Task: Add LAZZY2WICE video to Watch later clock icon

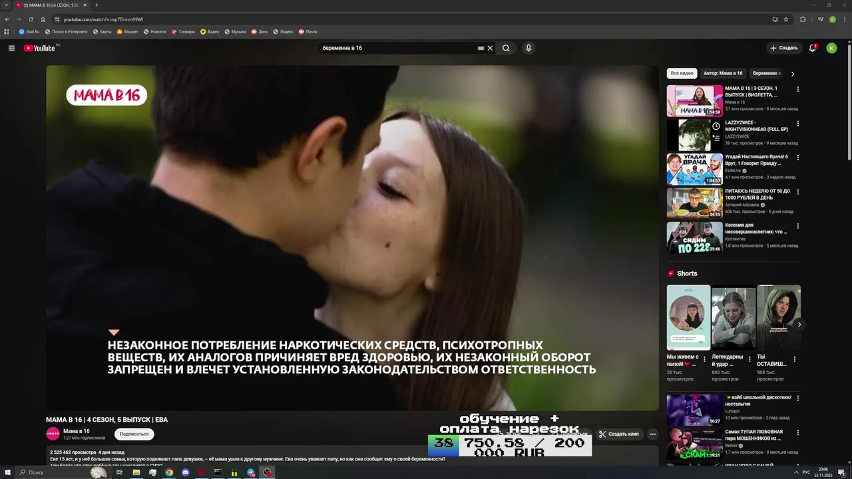Action: pyautogui.click(x=716, y=126)
